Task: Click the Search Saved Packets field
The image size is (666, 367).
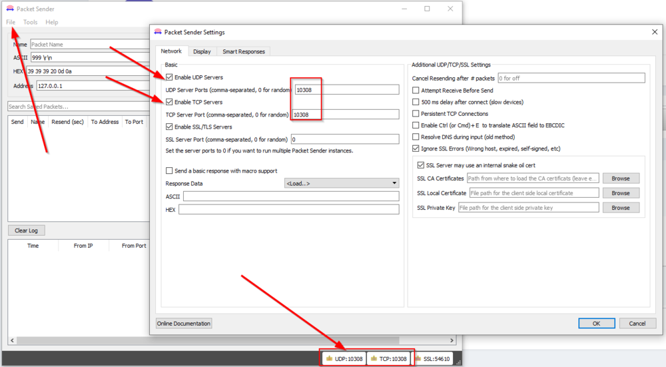Action: pyautogui.click(x=79, y=106)
